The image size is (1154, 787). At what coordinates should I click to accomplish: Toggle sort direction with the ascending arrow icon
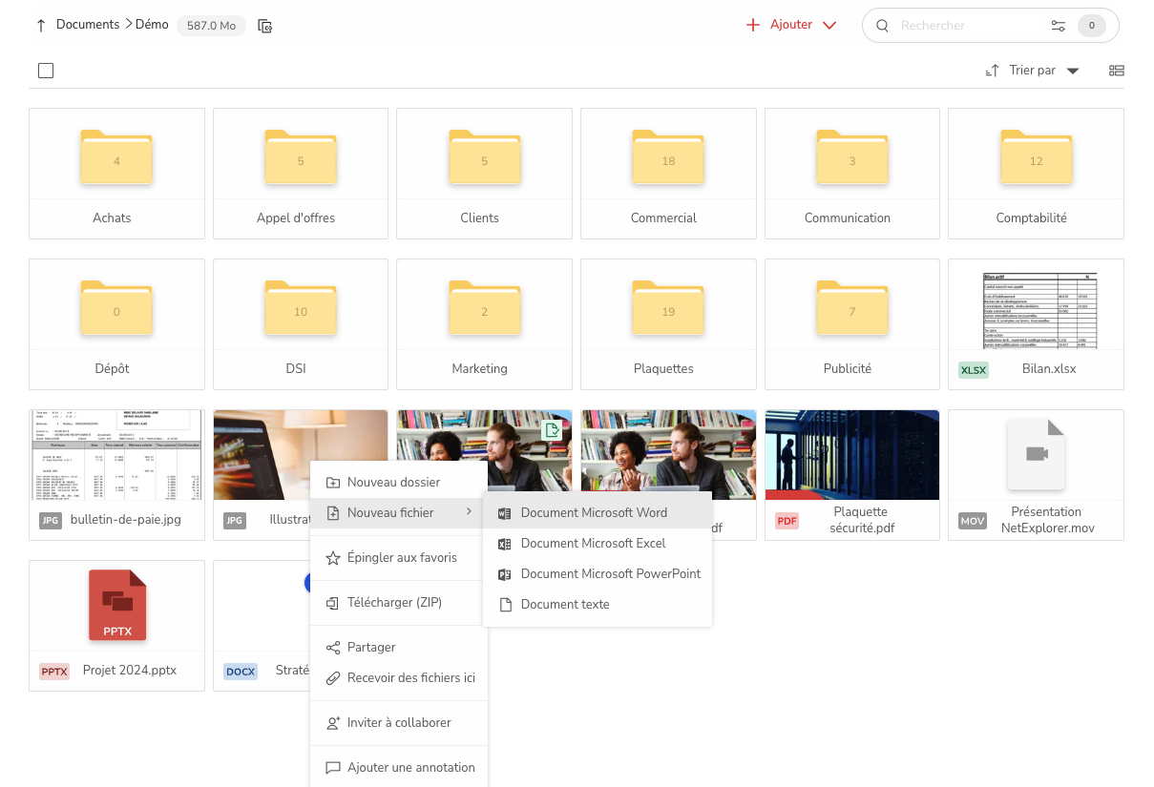(993, 70)
